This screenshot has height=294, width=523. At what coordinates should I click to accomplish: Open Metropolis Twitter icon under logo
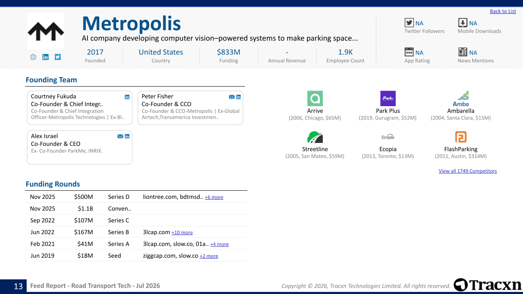[x=58, y=57]
